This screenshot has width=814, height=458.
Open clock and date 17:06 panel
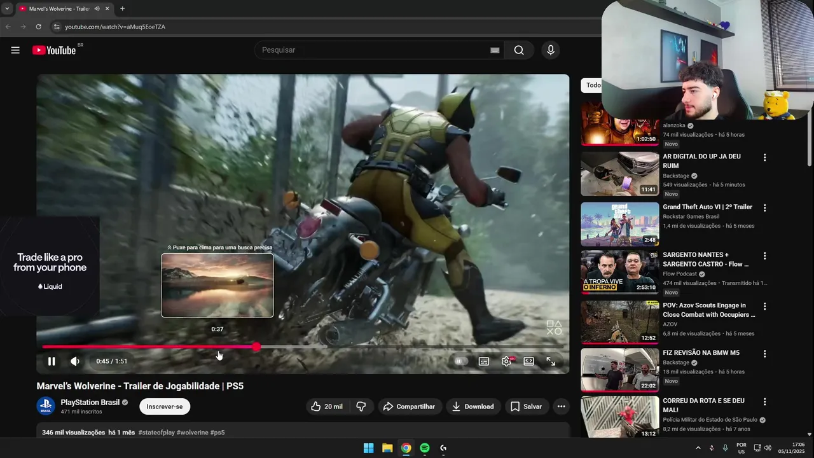(x=791, y=448)
